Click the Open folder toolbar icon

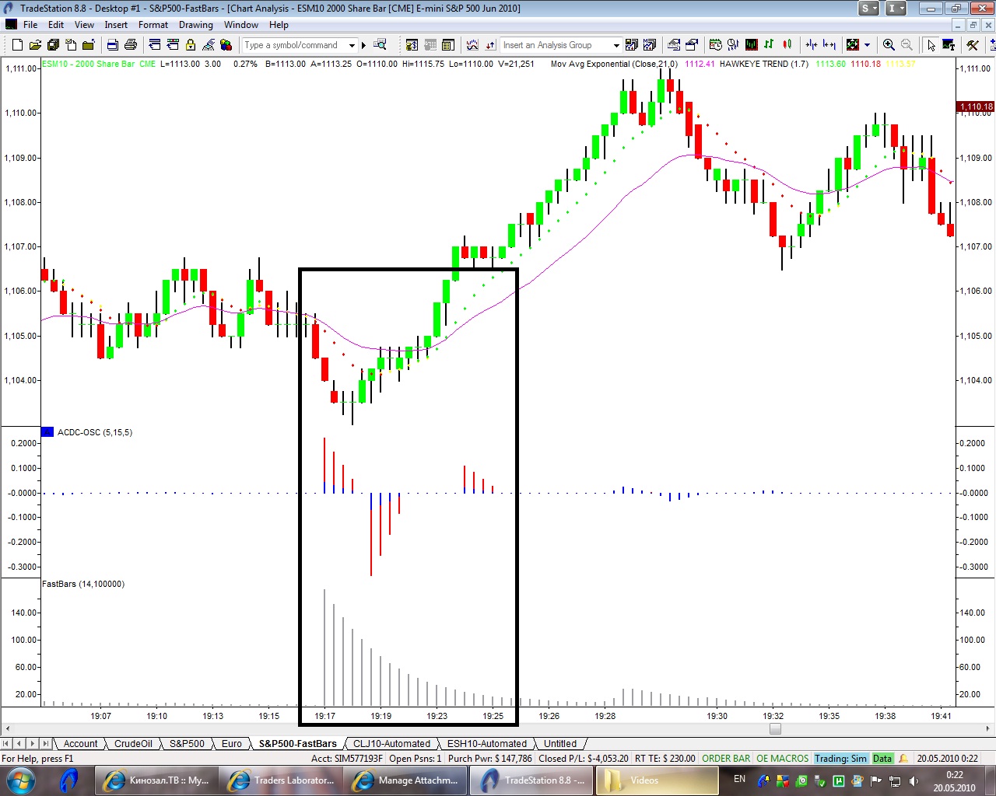pos(35,45)
